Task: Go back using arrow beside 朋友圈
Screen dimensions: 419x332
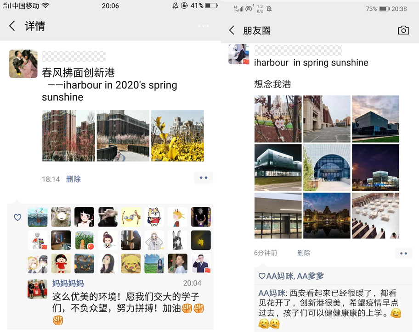Action: pyautogui.click(x=232, y=30)
